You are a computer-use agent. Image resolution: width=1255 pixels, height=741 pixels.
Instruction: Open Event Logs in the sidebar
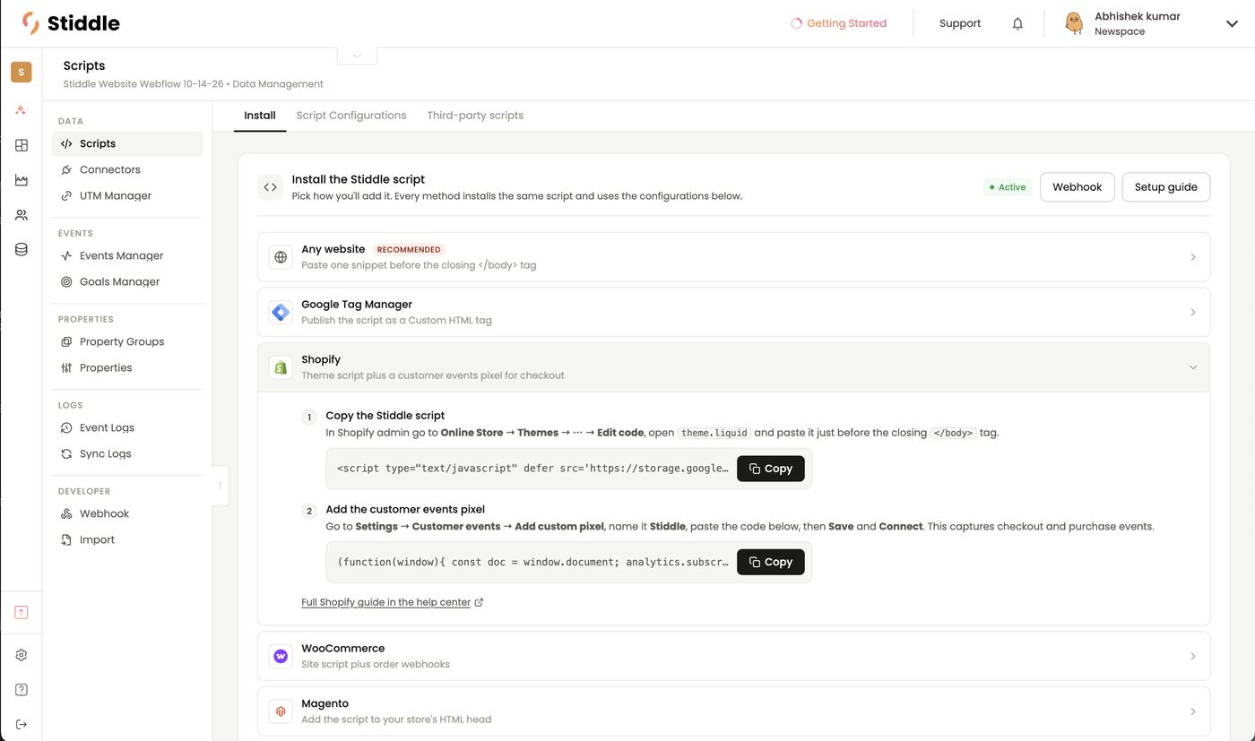point(127,427)
